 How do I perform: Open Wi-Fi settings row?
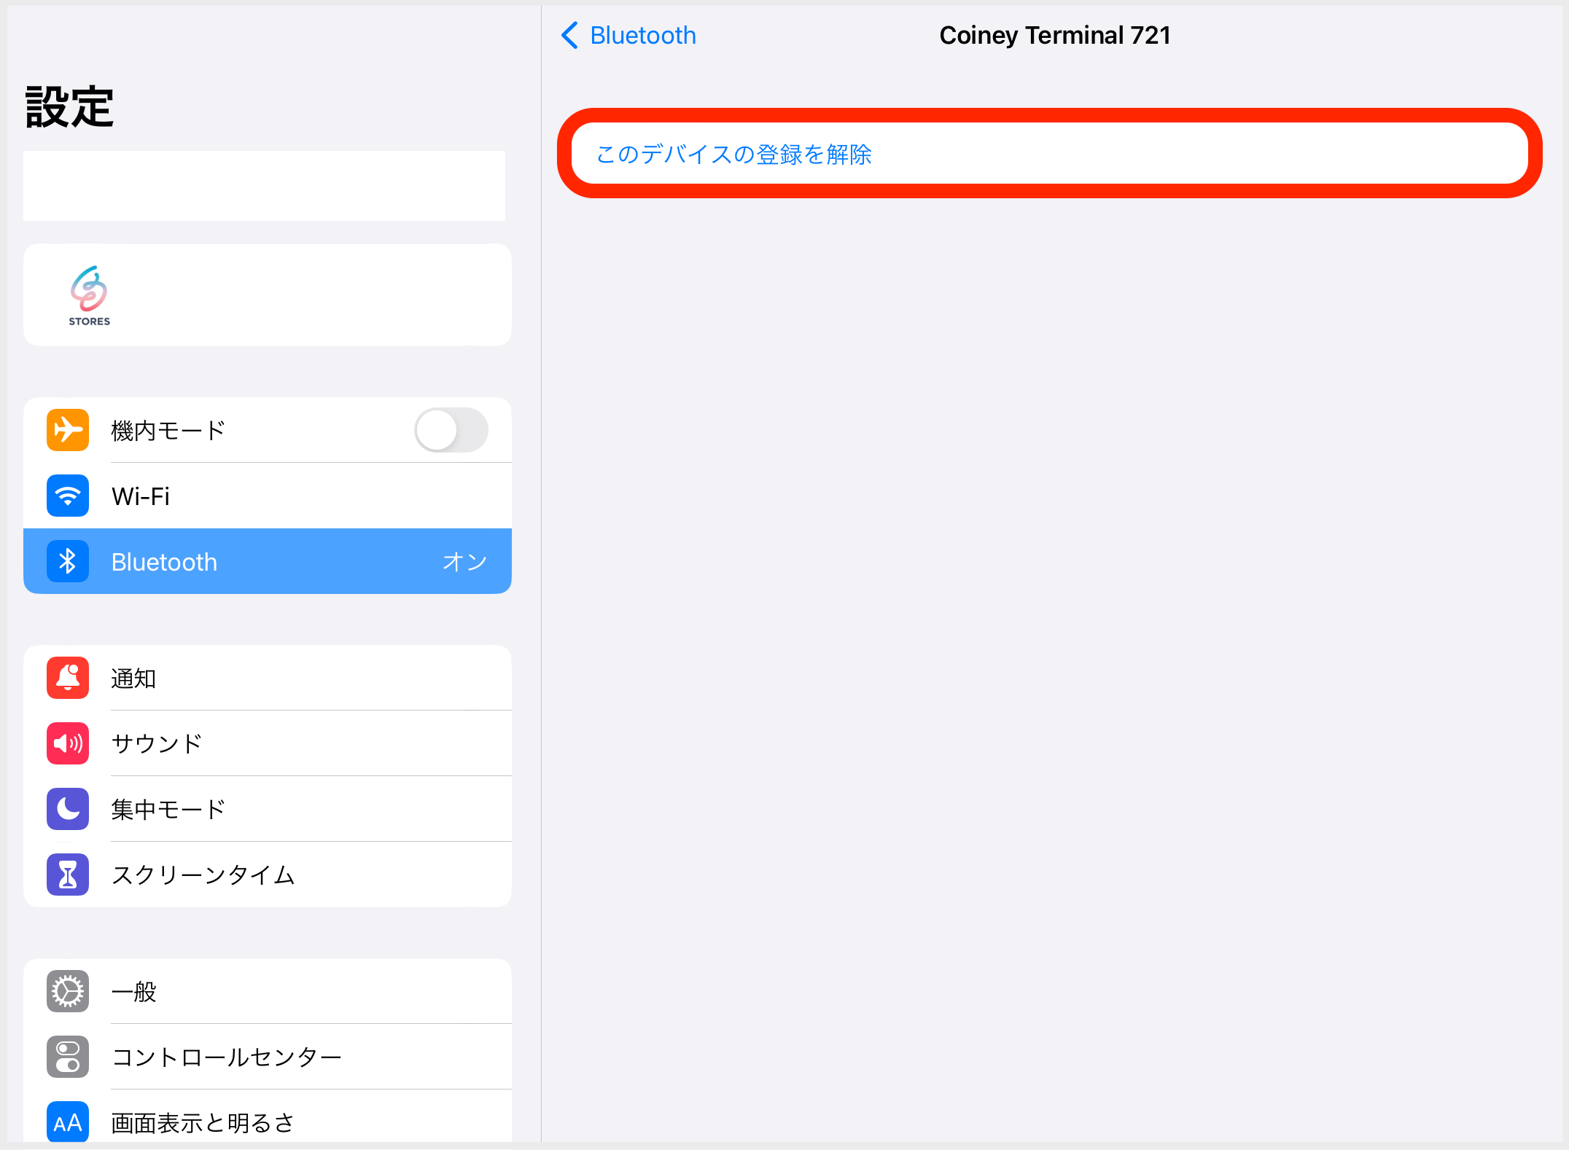(268, 496)
